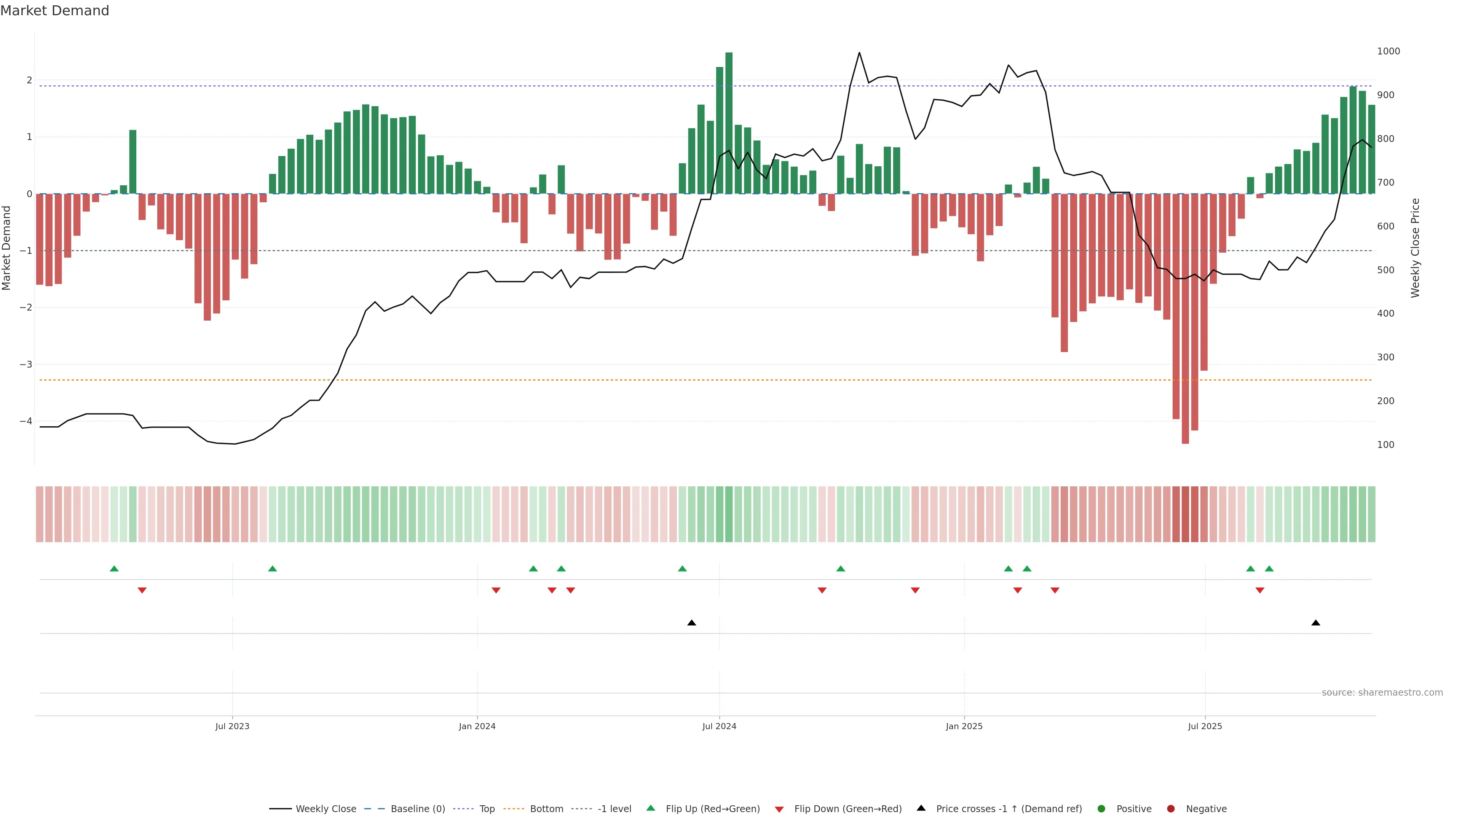Toggle Baseline (0) legend entry
Viewport: 1462px width, 822px height.
[x=418, y=809]
